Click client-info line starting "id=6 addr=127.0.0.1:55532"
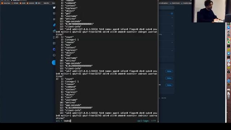 (106, 116)
